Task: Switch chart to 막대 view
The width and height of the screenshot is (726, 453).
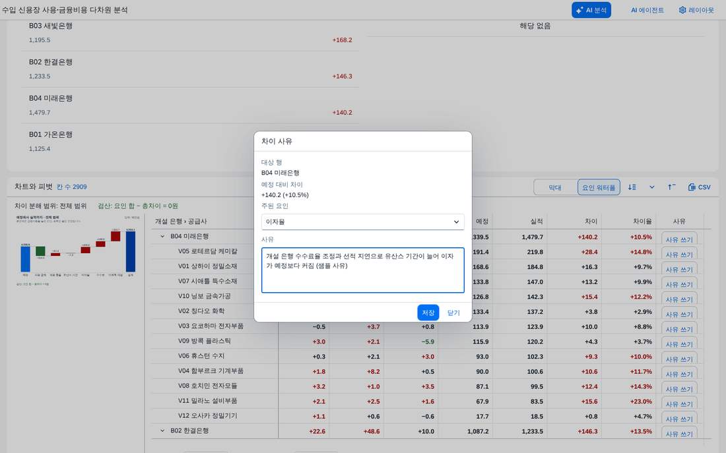Action: 555,187
